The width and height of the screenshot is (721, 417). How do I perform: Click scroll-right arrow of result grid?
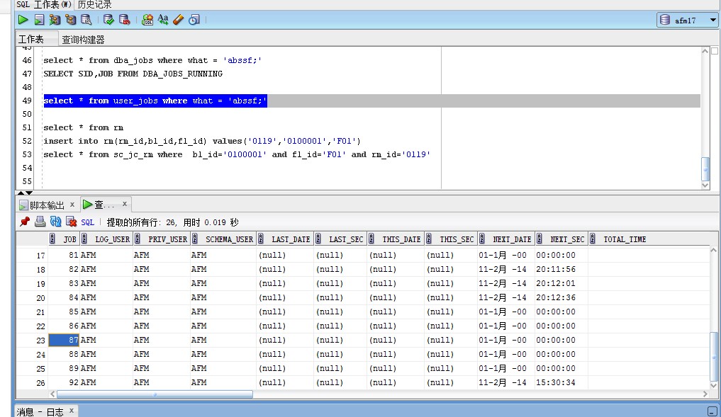(705, 394)
